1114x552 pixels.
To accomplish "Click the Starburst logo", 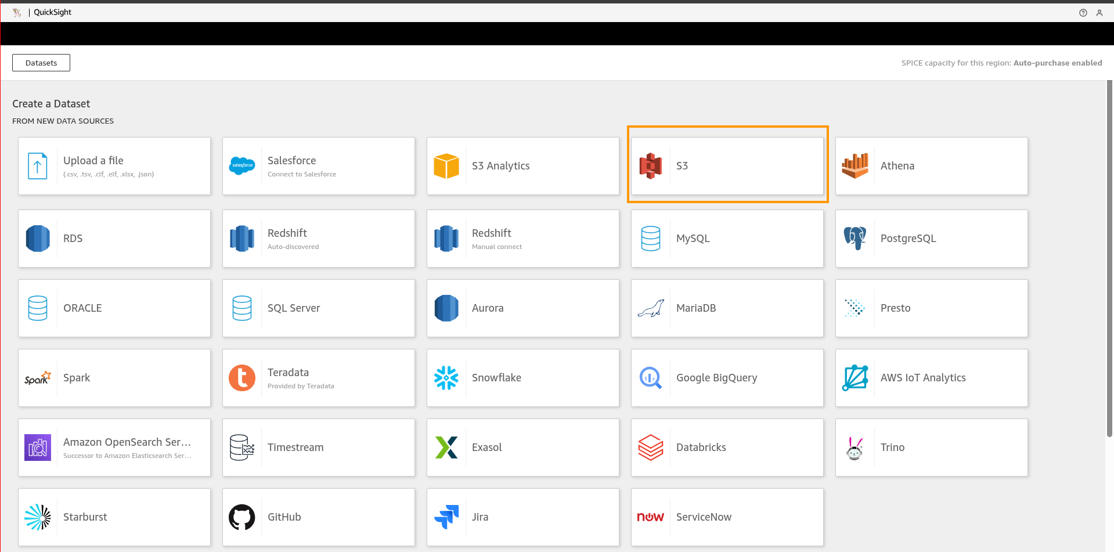I will click(x=38, y=517).
